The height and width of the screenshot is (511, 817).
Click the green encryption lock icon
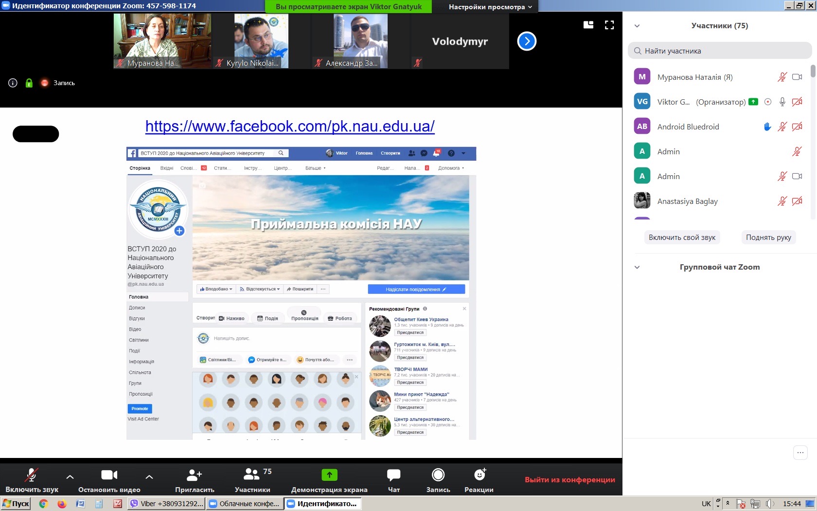coord(29,83)
